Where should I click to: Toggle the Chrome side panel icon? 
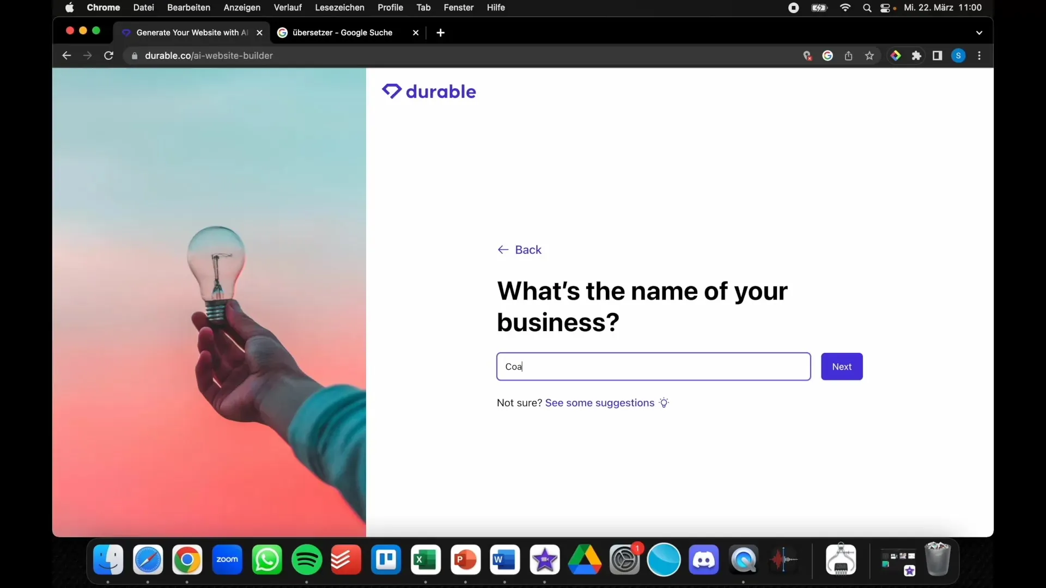click(x=937, y=56)
